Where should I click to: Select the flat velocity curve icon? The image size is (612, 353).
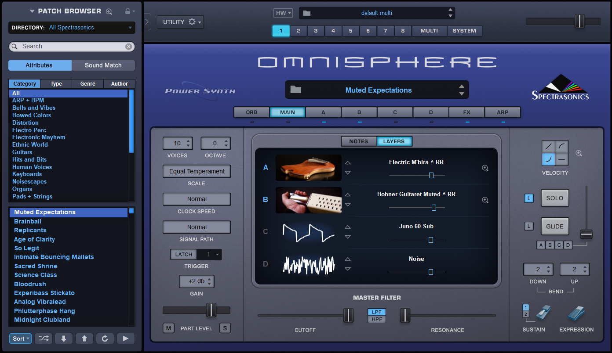click(562, 159)
